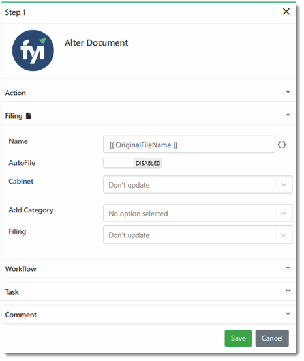Click the curly braces variable icon
This screenshot has width=304, height=361.
point(282,145)
